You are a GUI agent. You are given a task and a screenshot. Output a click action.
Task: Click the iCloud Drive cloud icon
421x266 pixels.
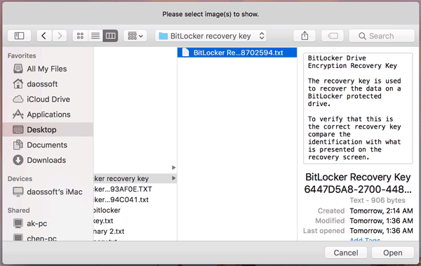(x=18, y=99)
